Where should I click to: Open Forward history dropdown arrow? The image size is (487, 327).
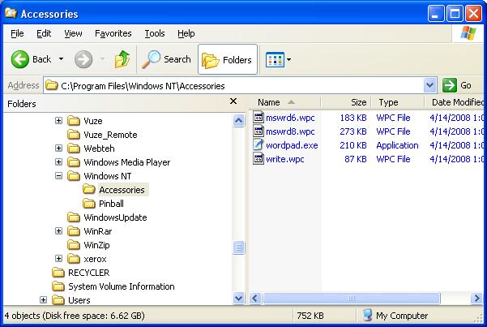(102, 58)
